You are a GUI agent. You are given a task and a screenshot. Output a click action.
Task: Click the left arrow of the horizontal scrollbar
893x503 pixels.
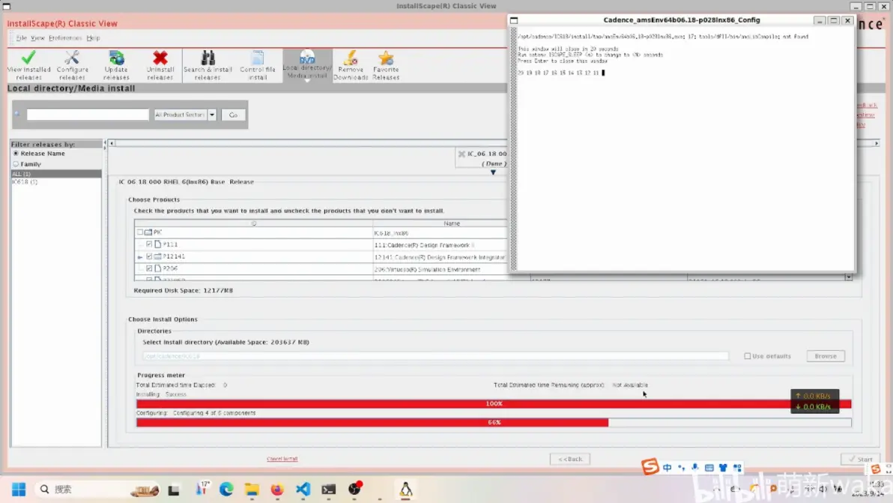(x=112, y=143)
